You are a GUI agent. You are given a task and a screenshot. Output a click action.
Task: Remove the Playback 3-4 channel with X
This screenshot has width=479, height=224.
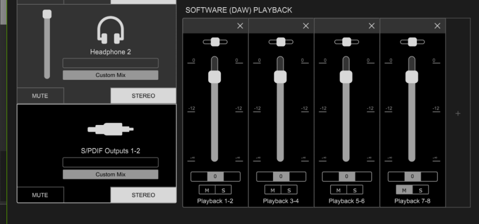[x=306, y=26]
